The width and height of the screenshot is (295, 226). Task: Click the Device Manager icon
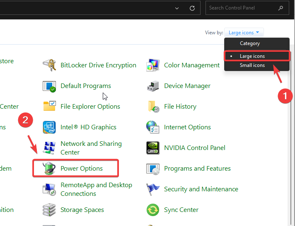pos(153,86)
